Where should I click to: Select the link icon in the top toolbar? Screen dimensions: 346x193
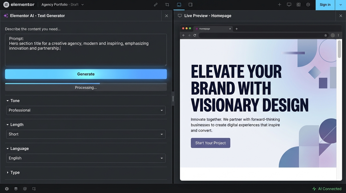coord(155,5)
